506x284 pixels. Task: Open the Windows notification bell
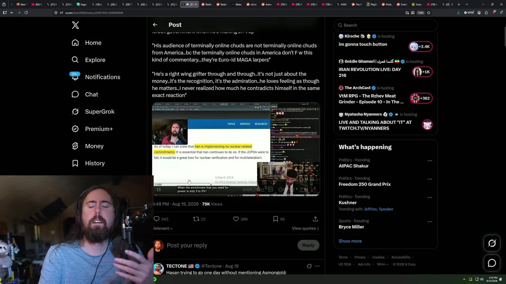coord(501,279)
